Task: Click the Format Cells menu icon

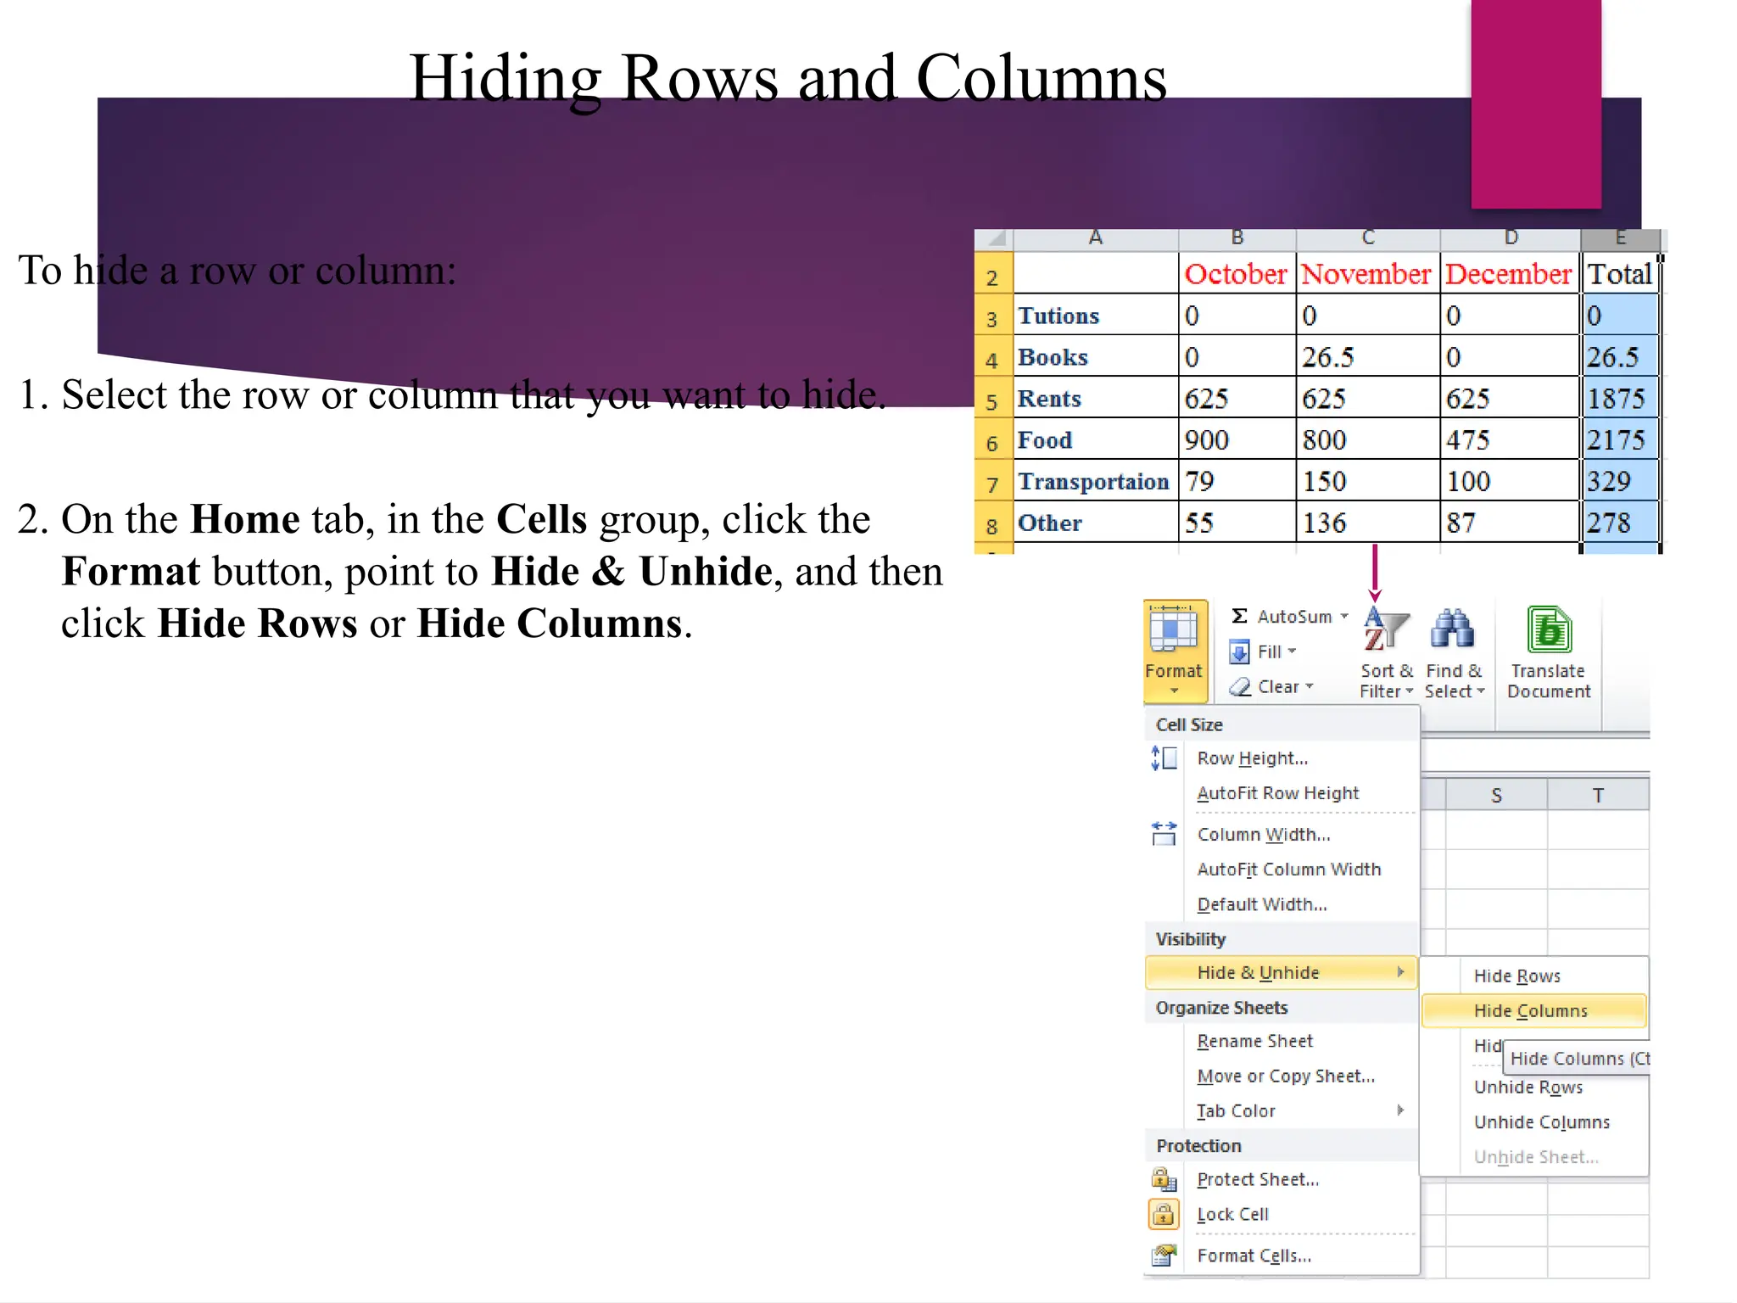Action: click(x=1164, y=1255)
